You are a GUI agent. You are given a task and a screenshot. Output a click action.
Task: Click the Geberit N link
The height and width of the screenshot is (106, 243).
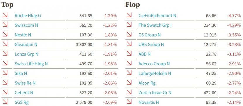click(24, 93)
